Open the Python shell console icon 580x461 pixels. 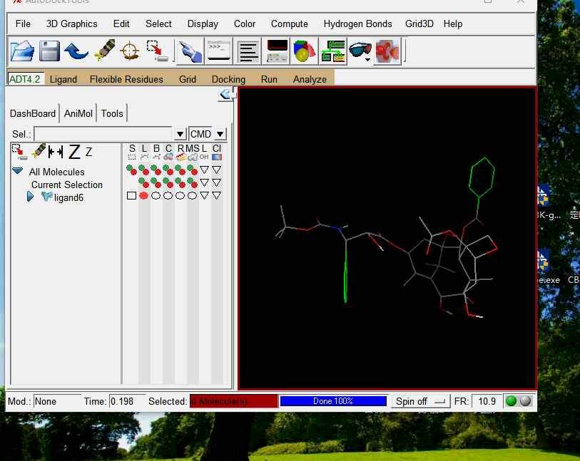coord(218,51)
